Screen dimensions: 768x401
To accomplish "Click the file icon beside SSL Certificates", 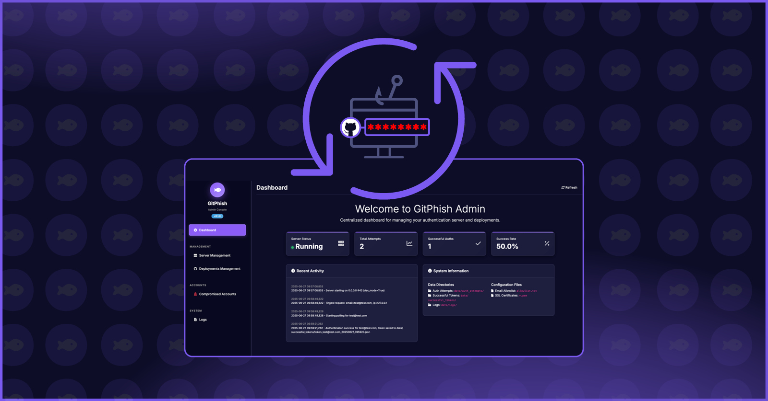I will coord(492,296).
